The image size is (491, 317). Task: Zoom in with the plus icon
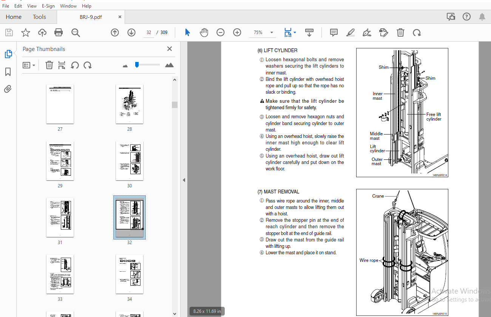(x=237, y=32)
